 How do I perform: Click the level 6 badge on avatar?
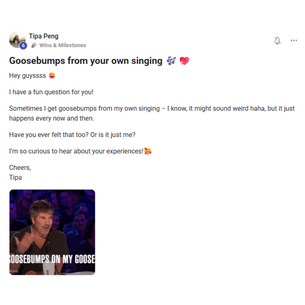[x=23, y=45]
